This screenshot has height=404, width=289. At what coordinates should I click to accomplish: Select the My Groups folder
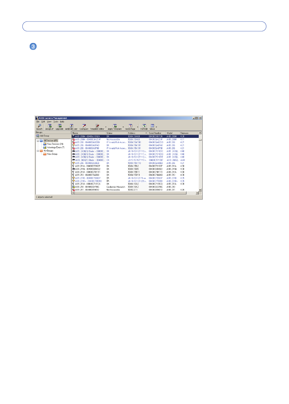point(48,151)
